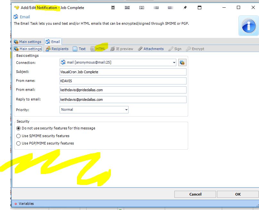Switch to the Text tab
Image resolution: width=259 pixels, height=210 pixels.
(79, 49)
